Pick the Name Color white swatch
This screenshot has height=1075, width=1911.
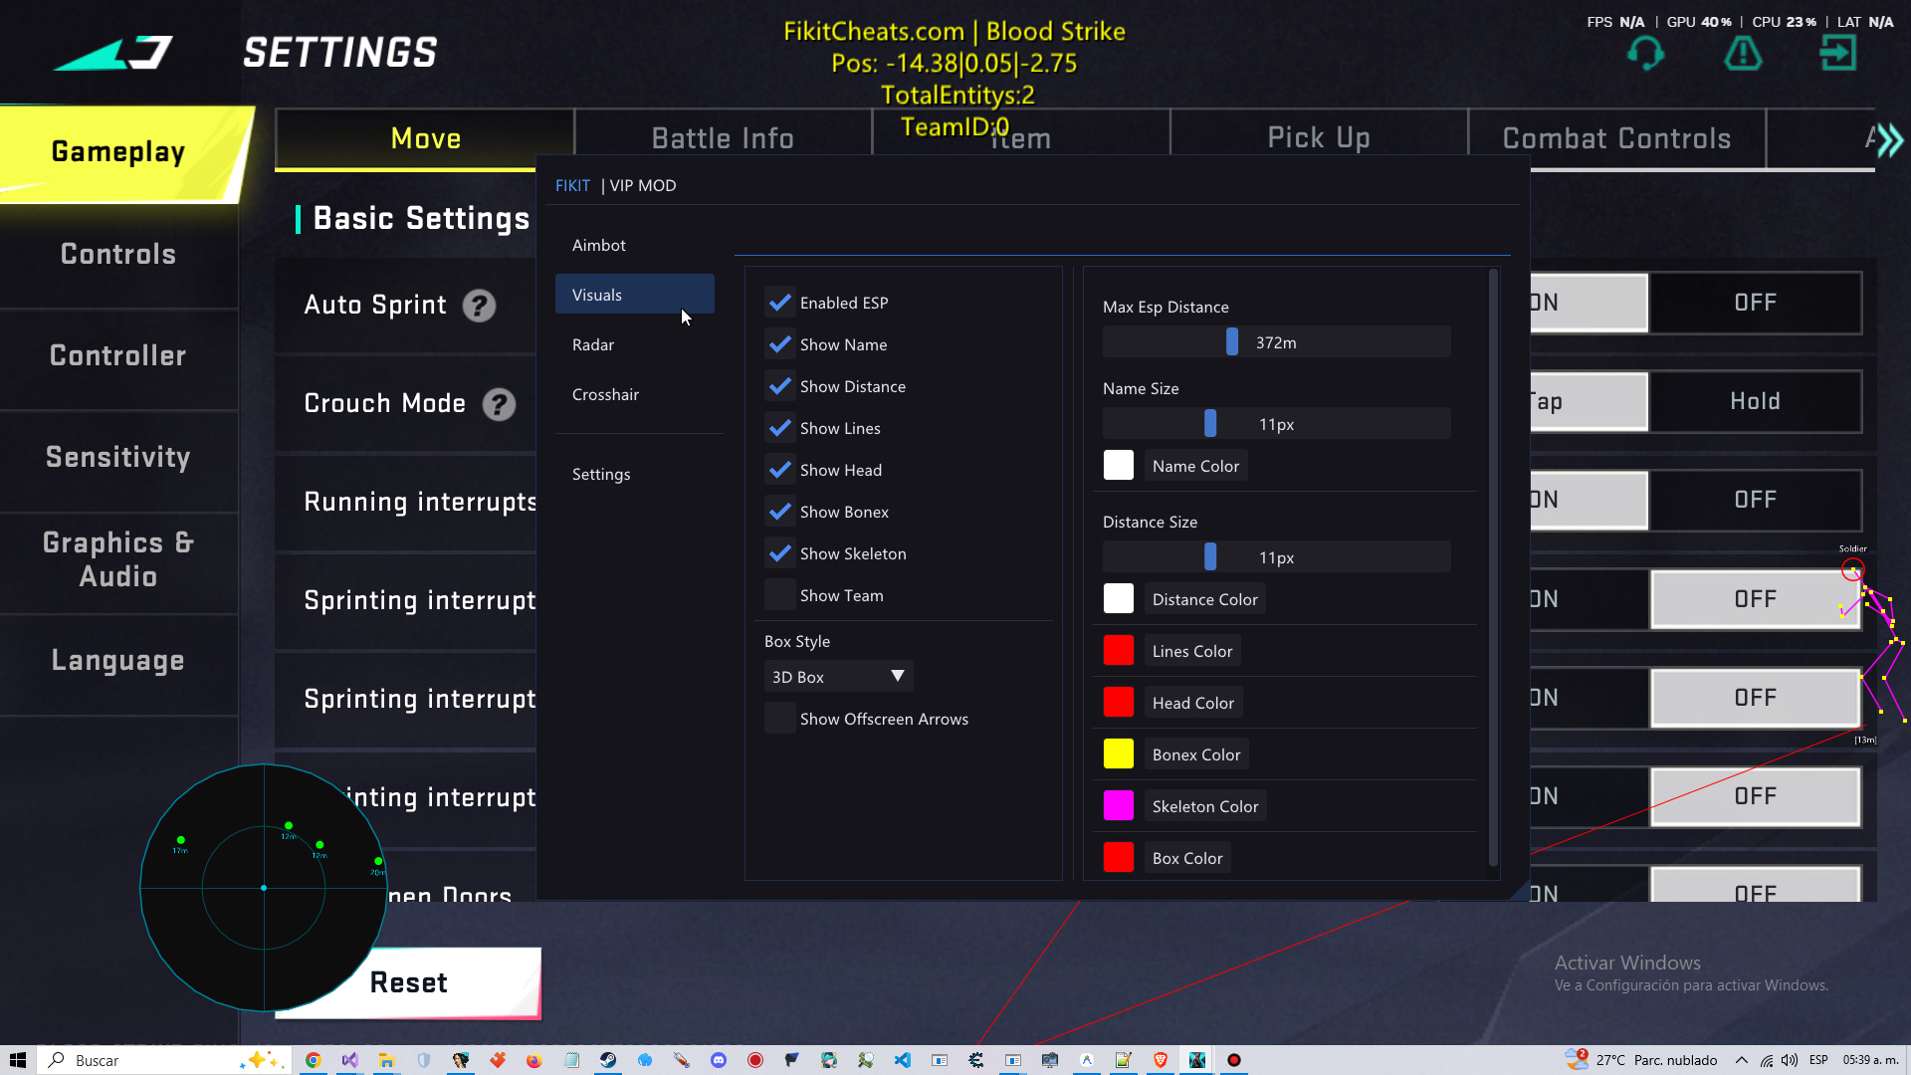pos(1119,466)
